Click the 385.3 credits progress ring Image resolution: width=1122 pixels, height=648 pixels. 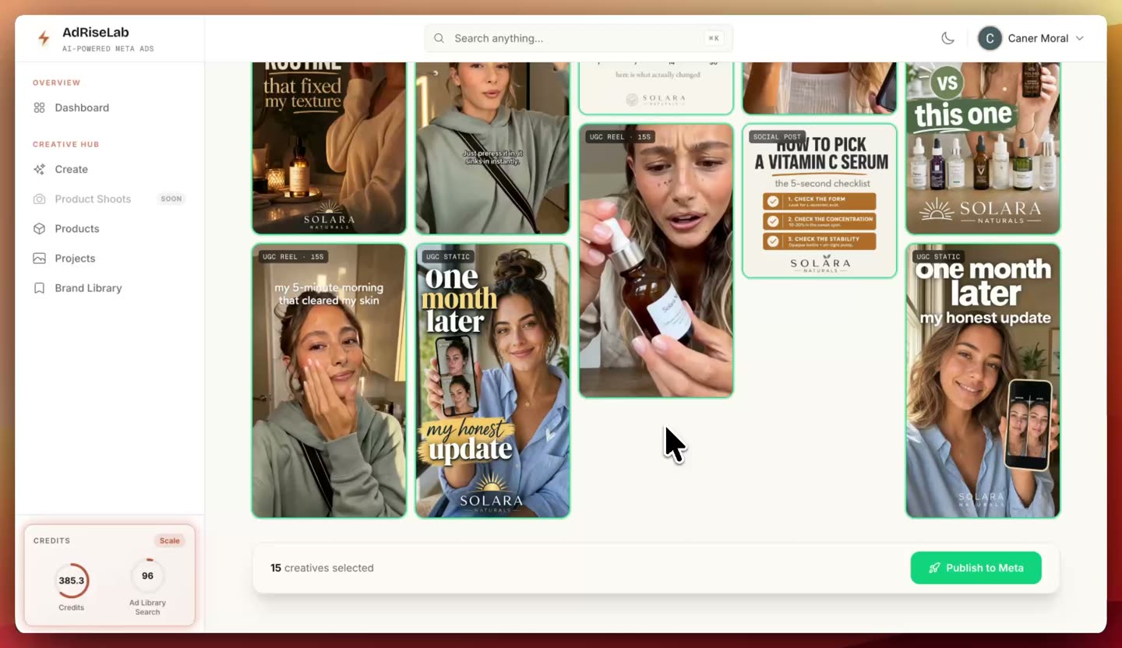[72, 580]
